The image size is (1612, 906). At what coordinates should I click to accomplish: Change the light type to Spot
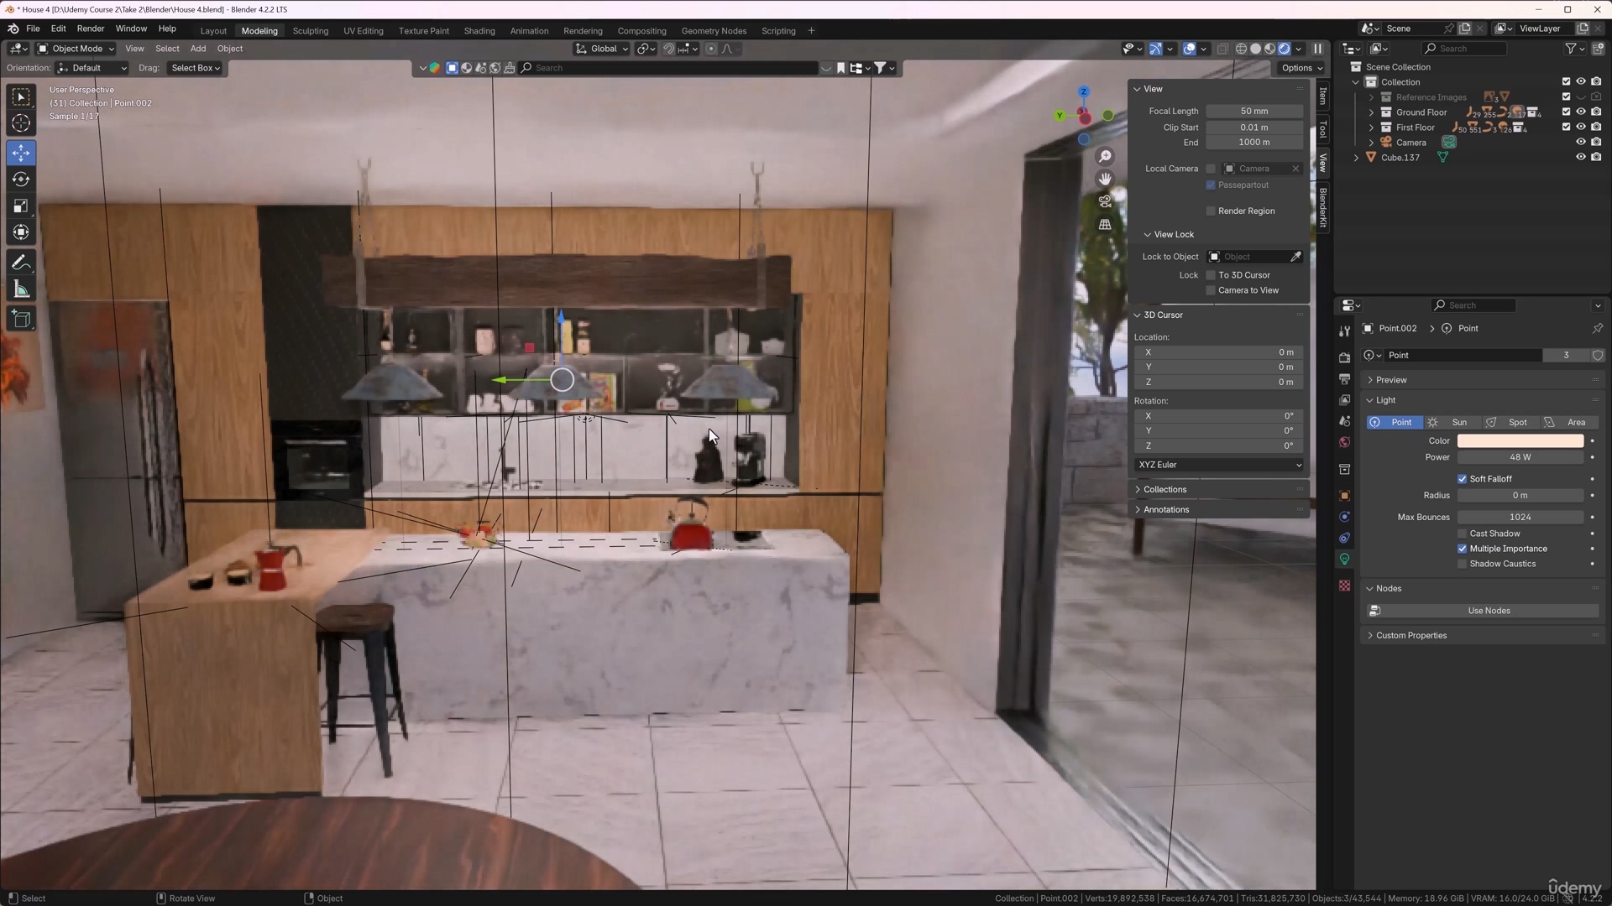pos(1509,422)
